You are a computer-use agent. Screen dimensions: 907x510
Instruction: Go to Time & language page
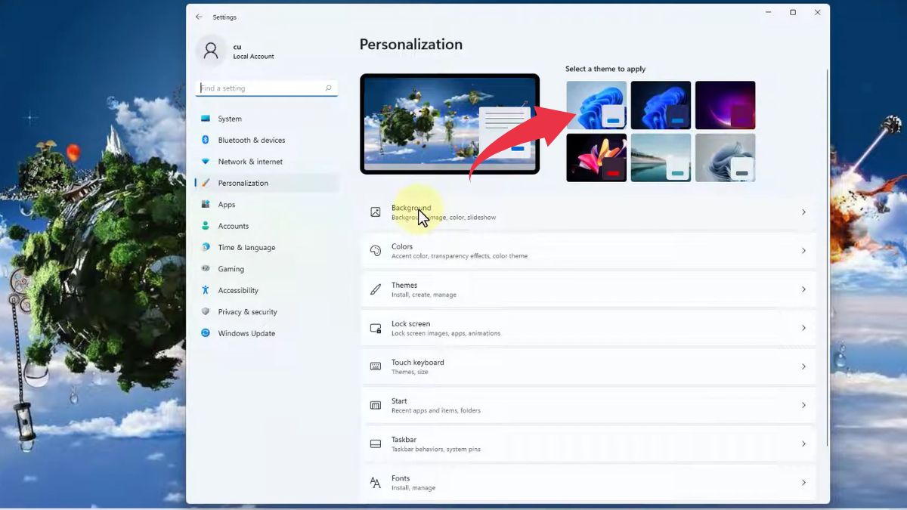(267, 247)
